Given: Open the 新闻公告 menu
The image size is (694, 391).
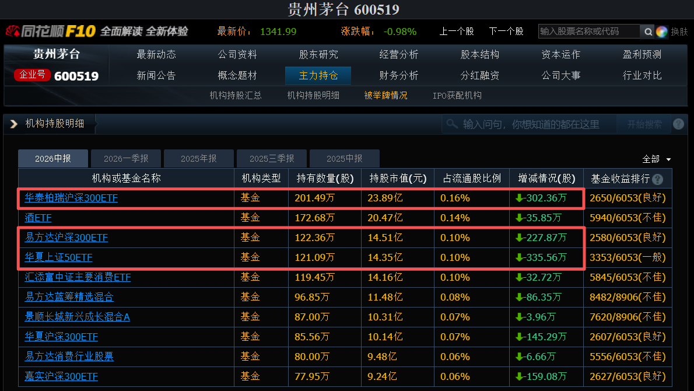Looking at the screenshot, I should click(156, 76).
